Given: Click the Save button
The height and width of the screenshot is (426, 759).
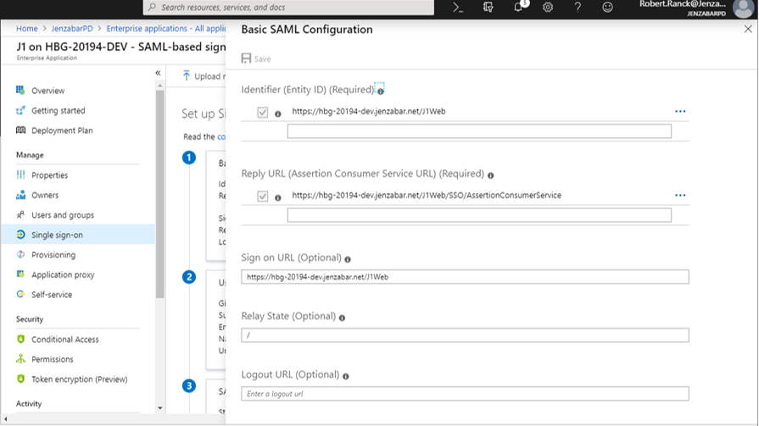Looking at the screenshot, I should [256, 59].
